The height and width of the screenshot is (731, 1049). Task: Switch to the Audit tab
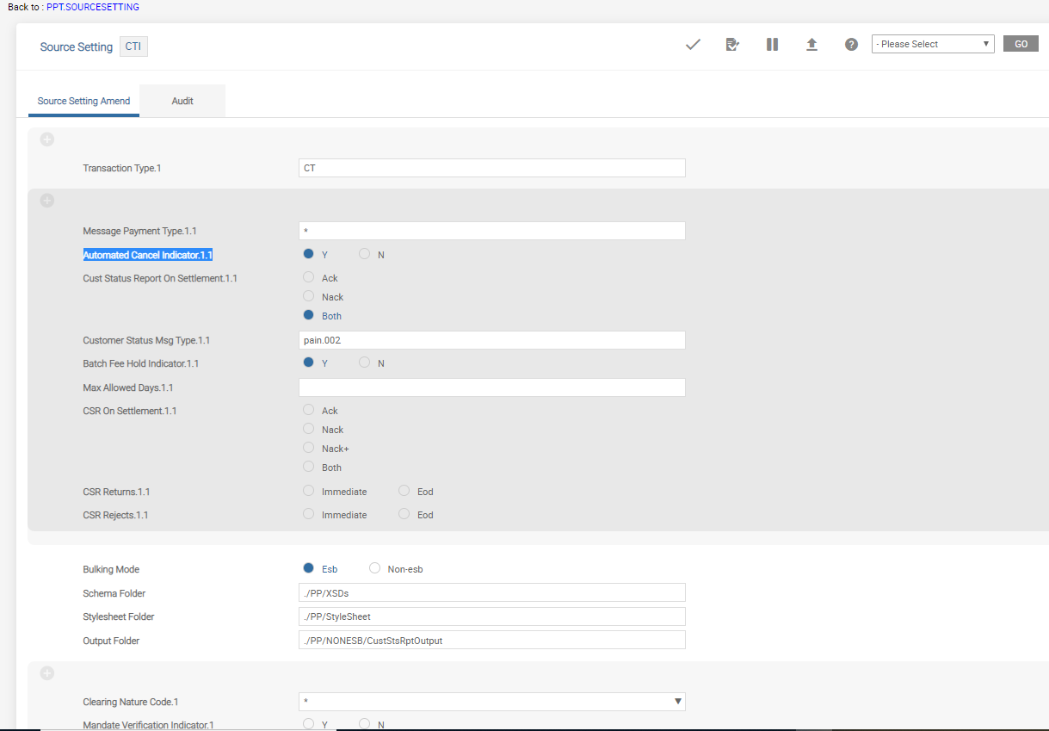[182, 101]
